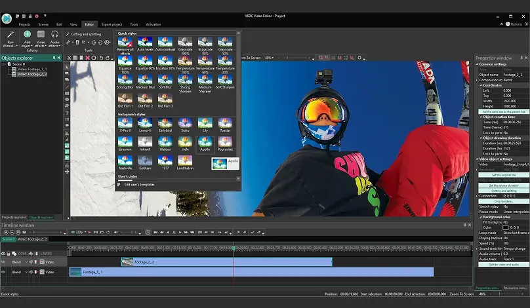Apply the Grayscale 100% style

tap(185, 46)
